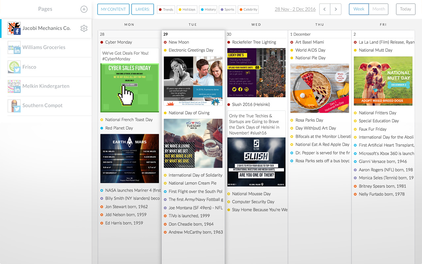This screenshot has width=422, height=264.
Task: Select the Jacobi Mechanics Co. page avatar
Action: [14, 28]
